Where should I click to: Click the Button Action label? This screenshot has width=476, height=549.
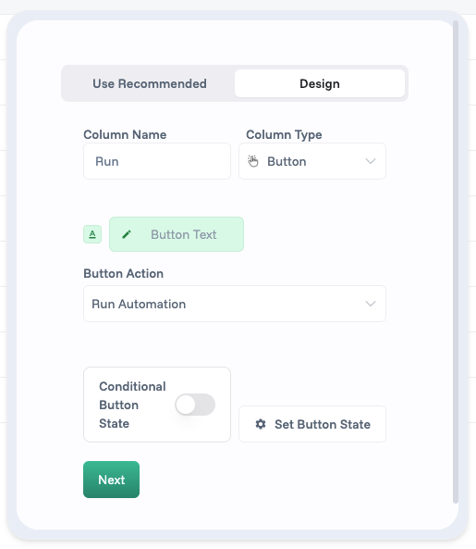(x=123, y=273)
